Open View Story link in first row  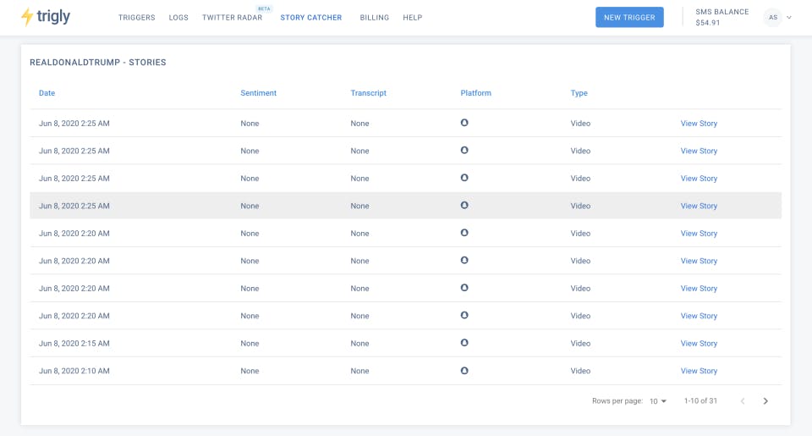tap(699, 124)
